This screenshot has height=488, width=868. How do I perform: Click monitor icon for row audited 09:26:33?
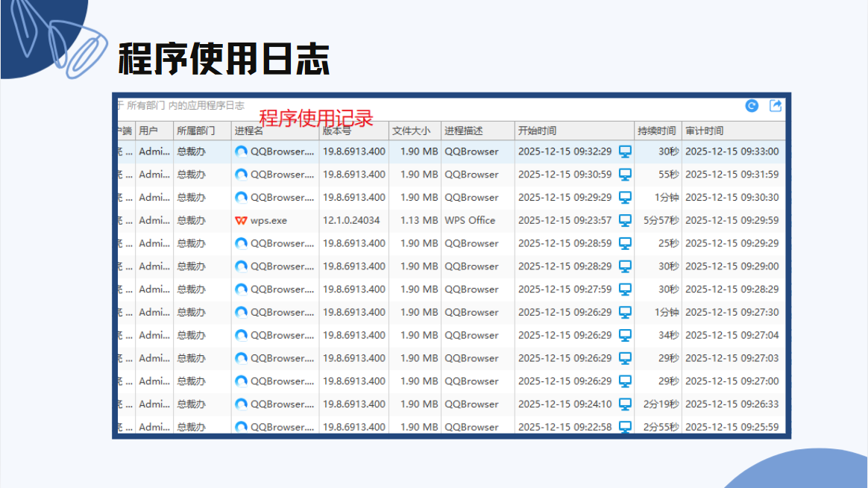[625, 404]
